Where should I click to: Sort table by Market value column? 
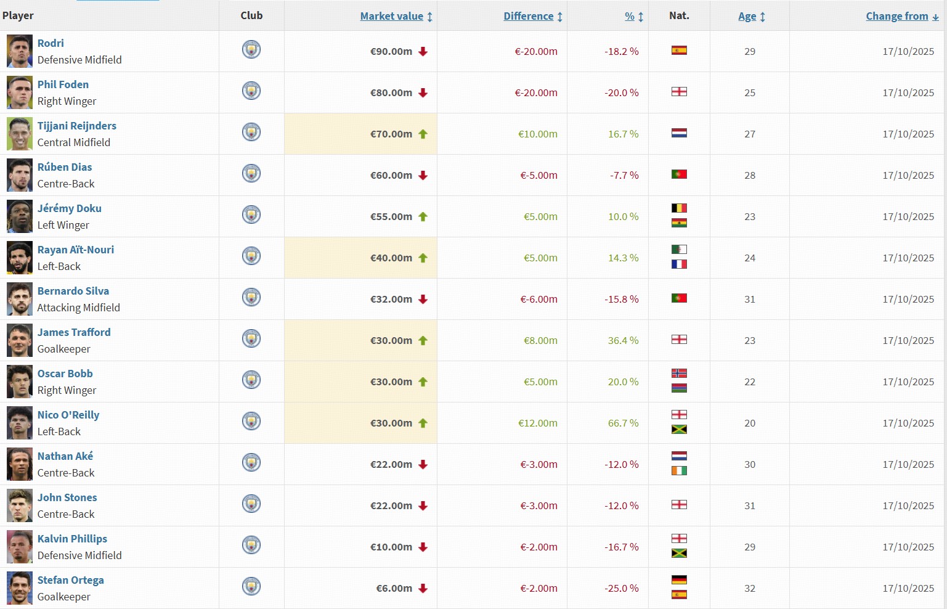coord(391,16)
